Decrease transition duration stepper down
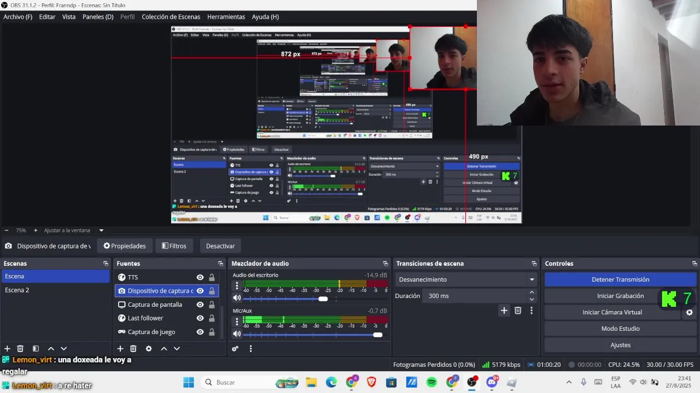Image resolution: width=700 pixels, height=393 pixels. point(532,299)
